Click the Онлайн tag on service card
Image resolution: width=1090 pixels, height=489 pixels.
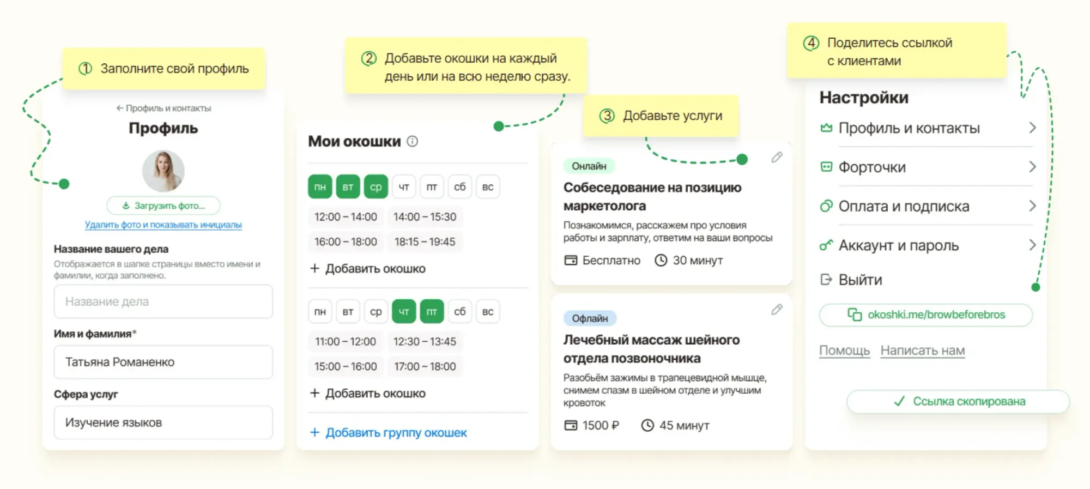[x=589, y=166]
